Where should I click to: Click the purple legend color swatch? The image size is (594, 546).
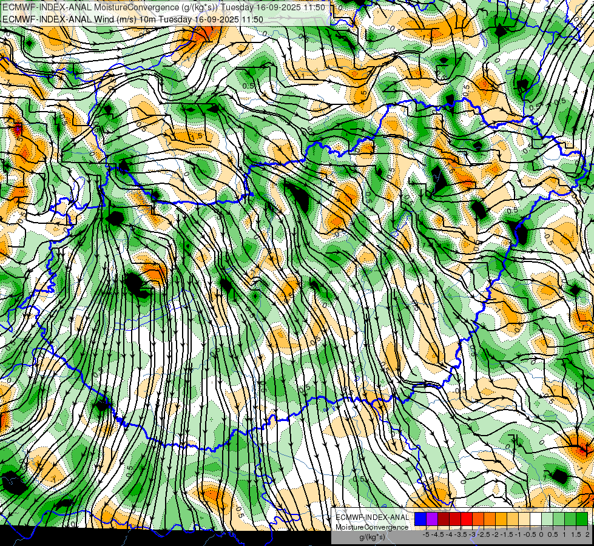point(432,519)
